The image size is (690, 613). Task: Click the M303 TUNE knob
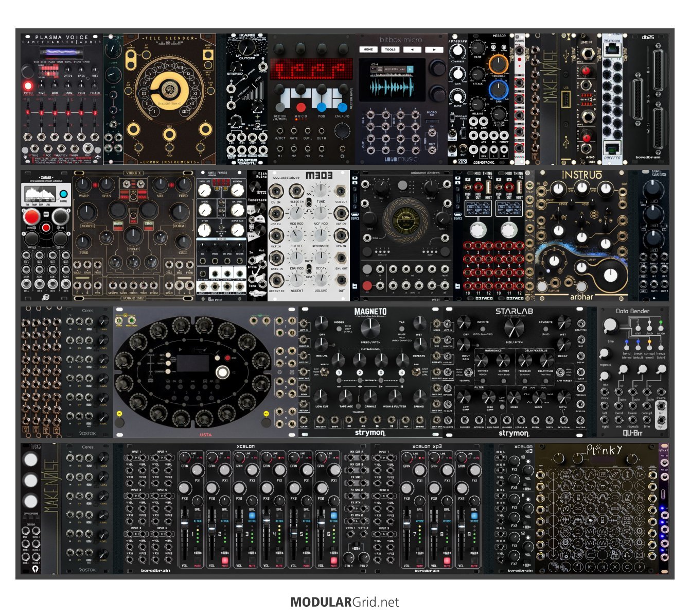pos(320,191)
